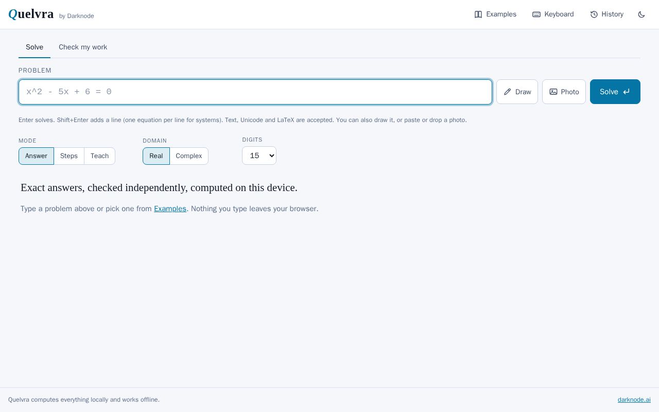The height and width of the screenshot is (412, 659).
Task: Switch to Check my work tab
Action: [x=83, y=47]
